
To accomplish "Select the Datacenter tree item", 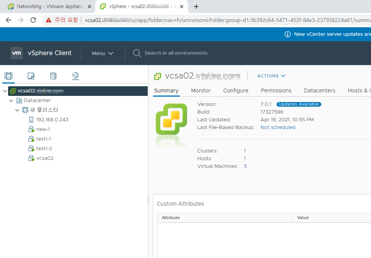I will (37, 101).
